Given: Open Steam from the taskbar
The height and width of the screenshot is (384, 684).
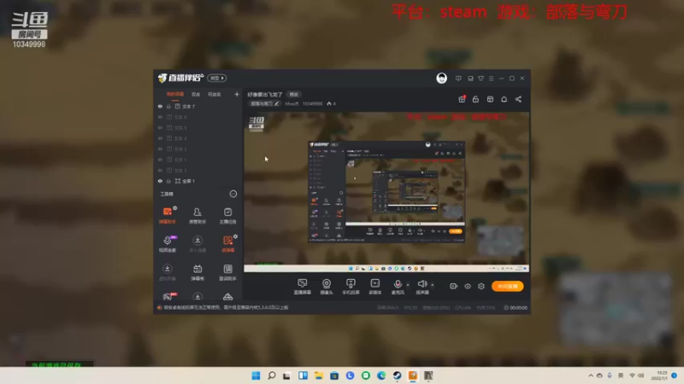Looking at the screenshot, I should tap(397, 375).
